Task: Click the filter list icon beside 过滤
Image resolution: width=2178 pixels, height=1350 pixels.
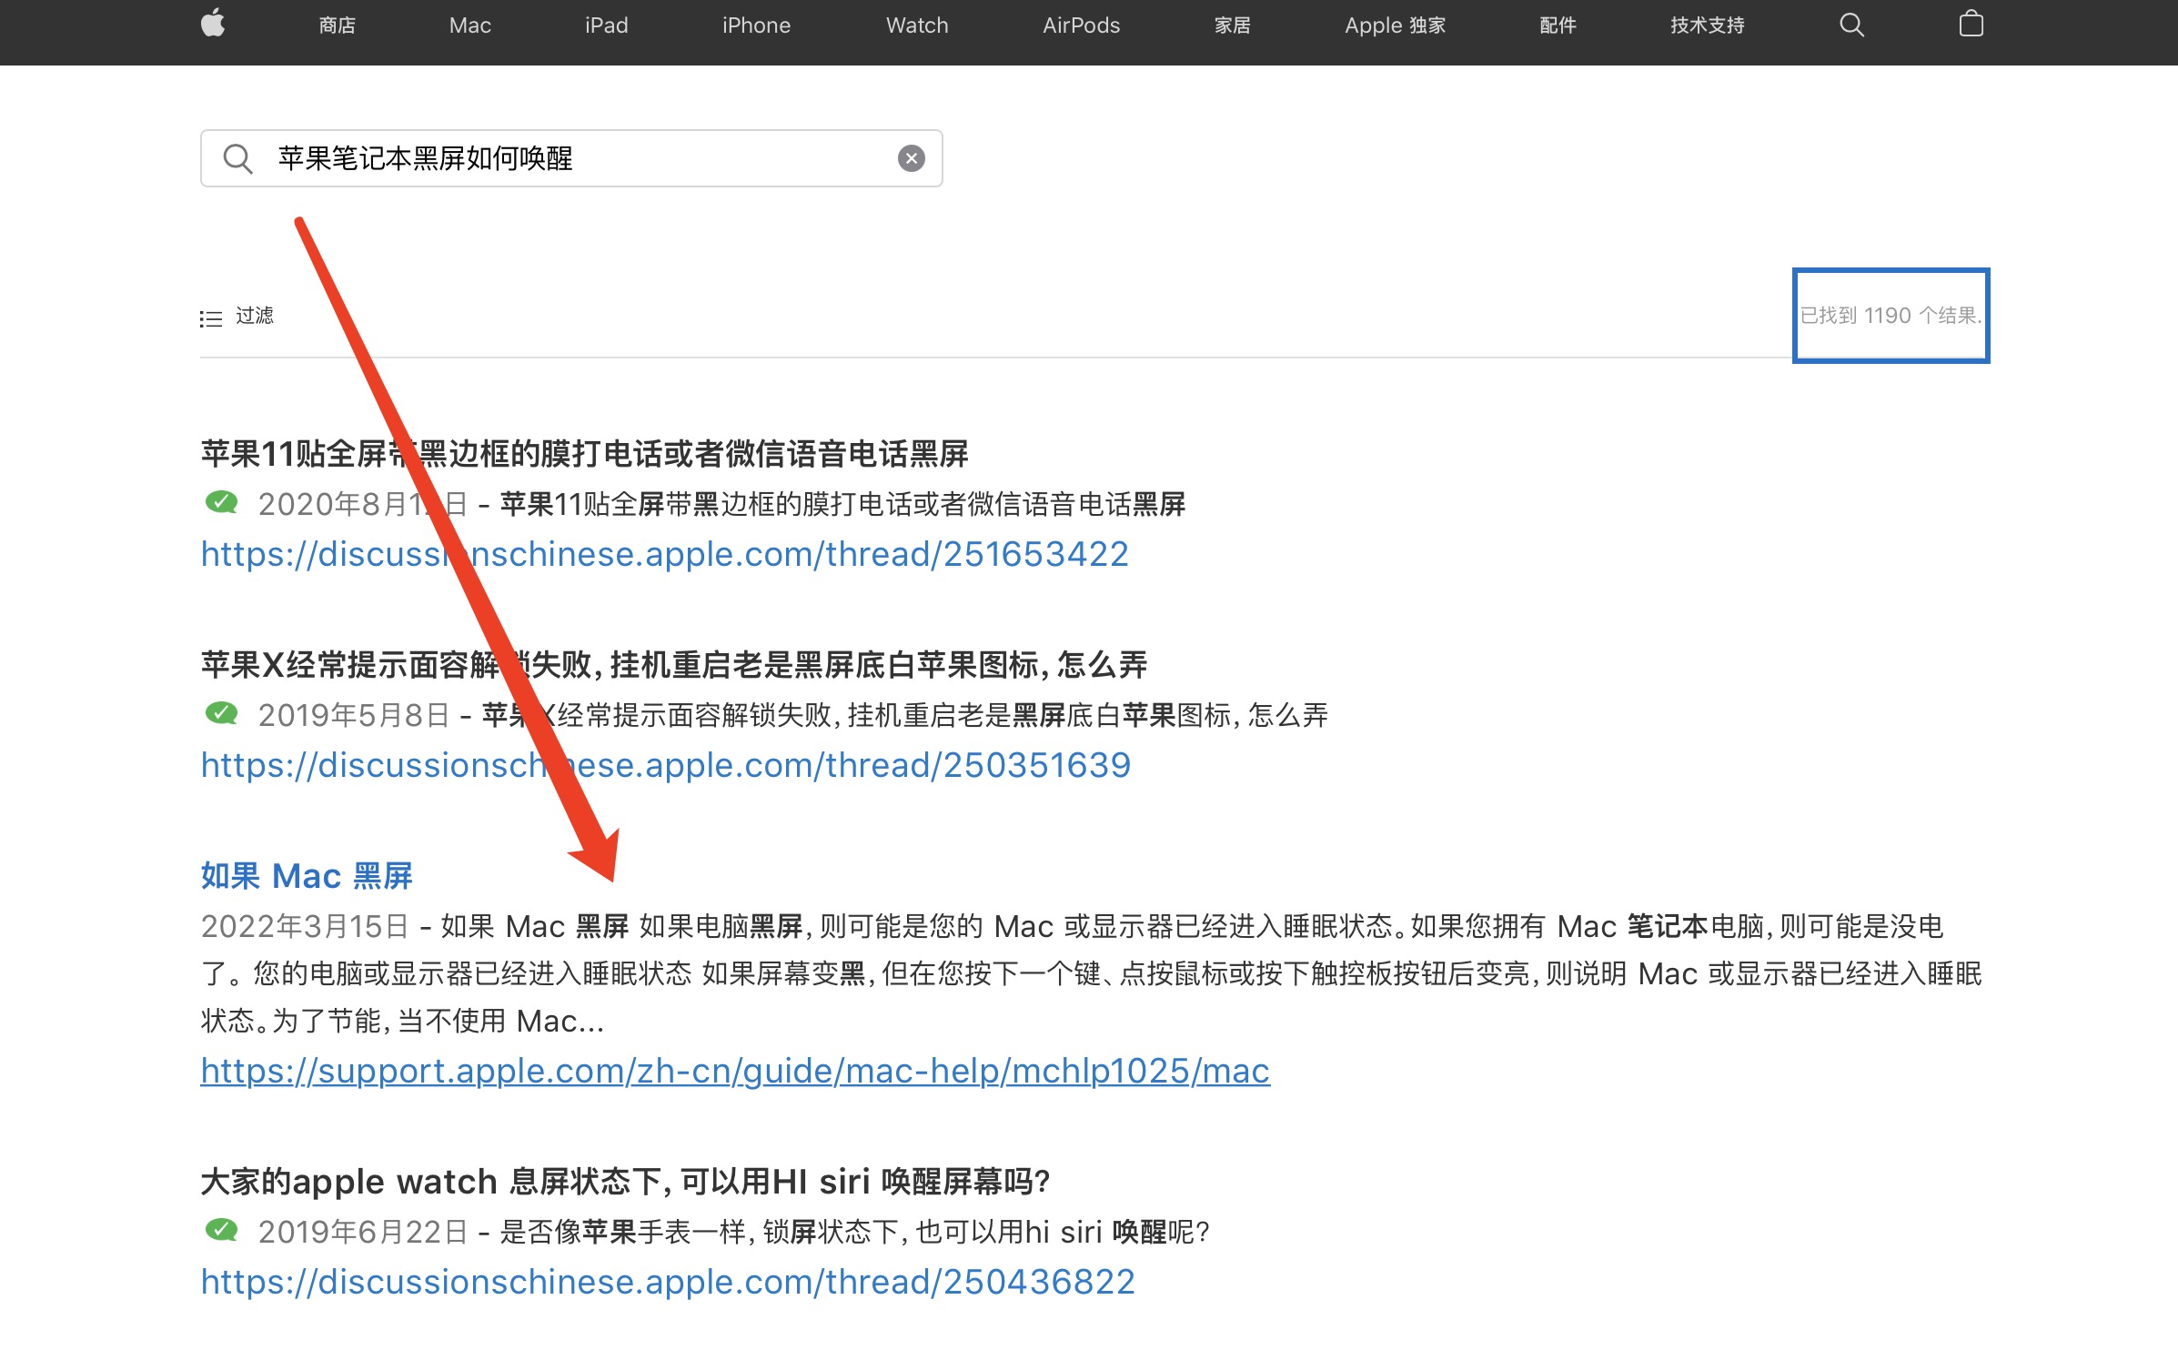Action: point(211,318)
